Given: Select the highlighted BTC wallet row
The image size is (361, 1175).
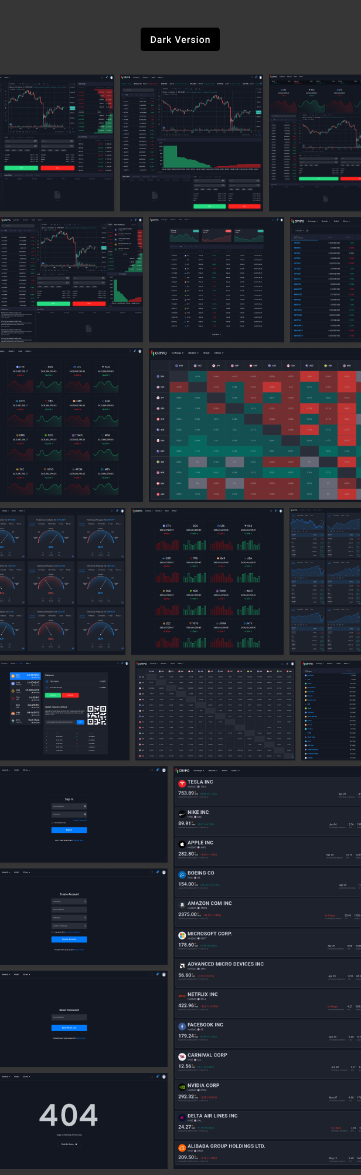Looking at the screenshot, I should (x=25, y=676).
